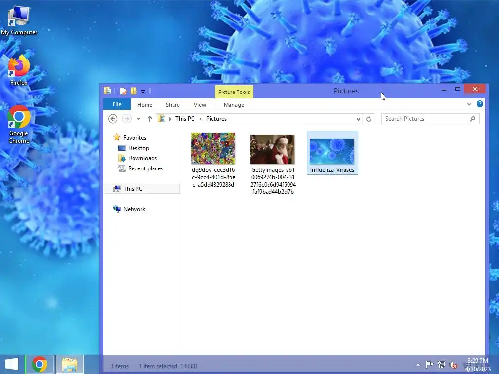Open the File menu tab
This screenshot has height=374, width=499.
click(x=117, y=104)
